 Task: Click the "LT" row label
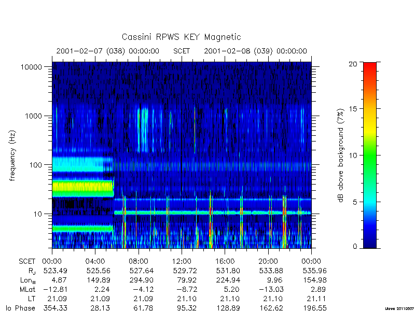(32, 299)
